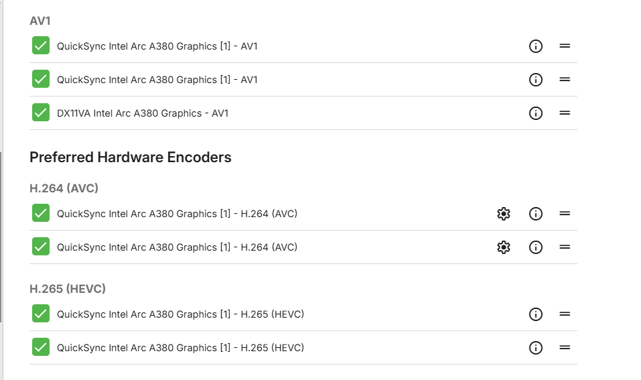Image resolution: width=641 pixels, height=380 pixels.
Task: Disable first QuickSync AV1 decoder checkbox
Action: [x=41, y=46]
